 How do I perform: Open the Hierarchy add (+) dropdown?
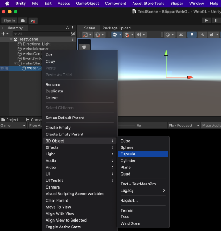pyautogui.click(x=5, y=34)
